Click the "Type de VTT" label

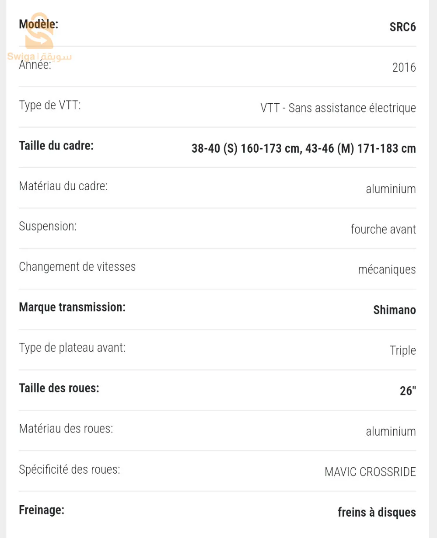tap(50, 105)
